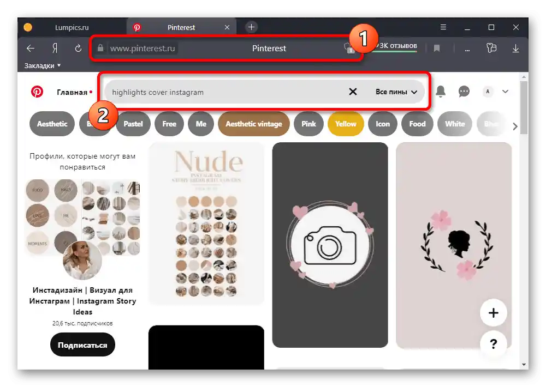Select the Food filter chip
Screen dimensions: 546x387
click(417, 124)
